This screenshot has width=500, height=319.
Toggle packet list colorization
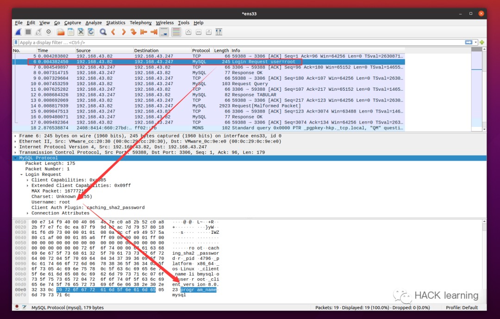click(x=176, y=32)
